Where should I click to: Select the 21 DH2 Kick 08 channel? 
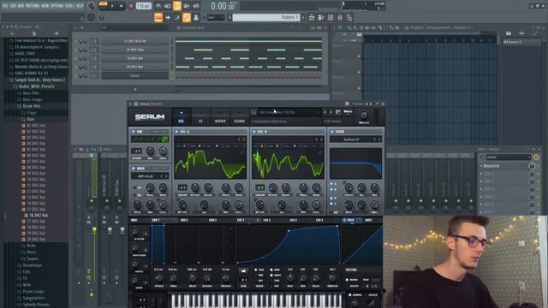coord(135,41)
